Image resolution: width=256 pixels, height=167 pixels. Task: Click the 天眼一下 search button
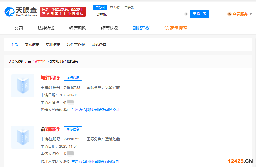pyautogui.click(x=200, y=14)
